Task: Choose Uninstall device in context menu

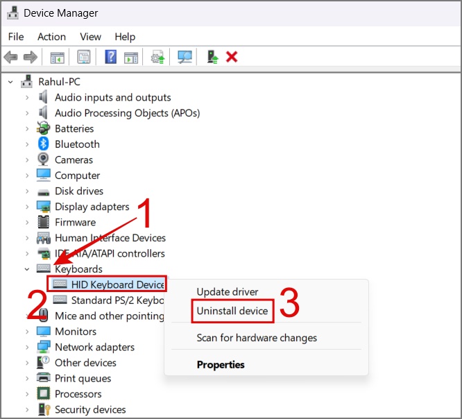Action: [232, 311]
